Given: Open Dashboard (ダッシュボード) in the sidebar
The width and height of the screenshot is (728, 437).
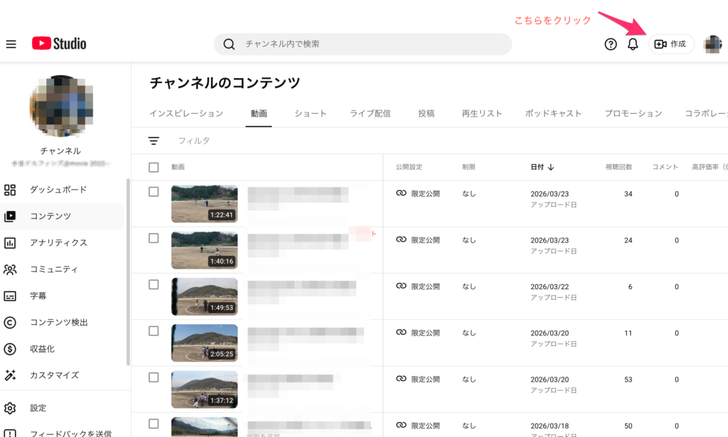Looking at the screenshot, I should point(58,190).
